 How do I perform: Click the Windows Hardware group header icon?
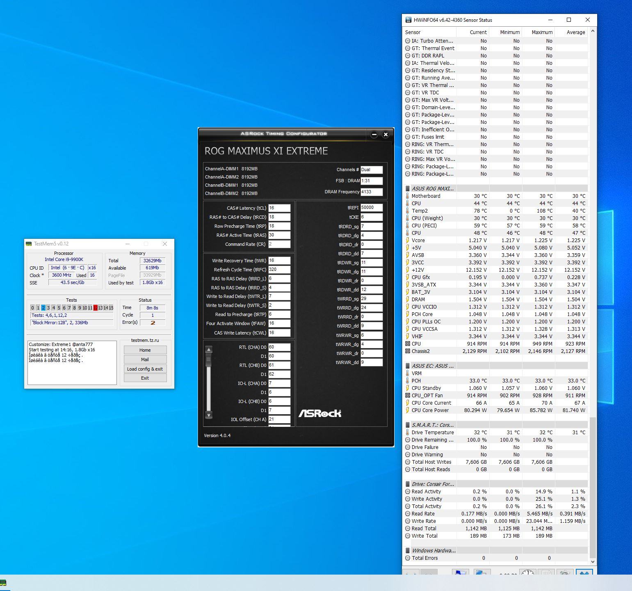pyautogui.click(x=408, y=550)
